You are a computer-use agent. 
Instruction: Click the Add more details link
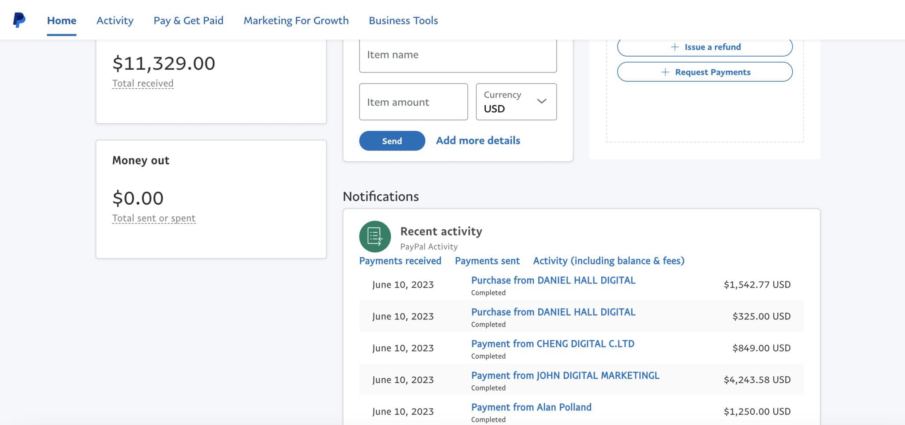click(478, 140)
